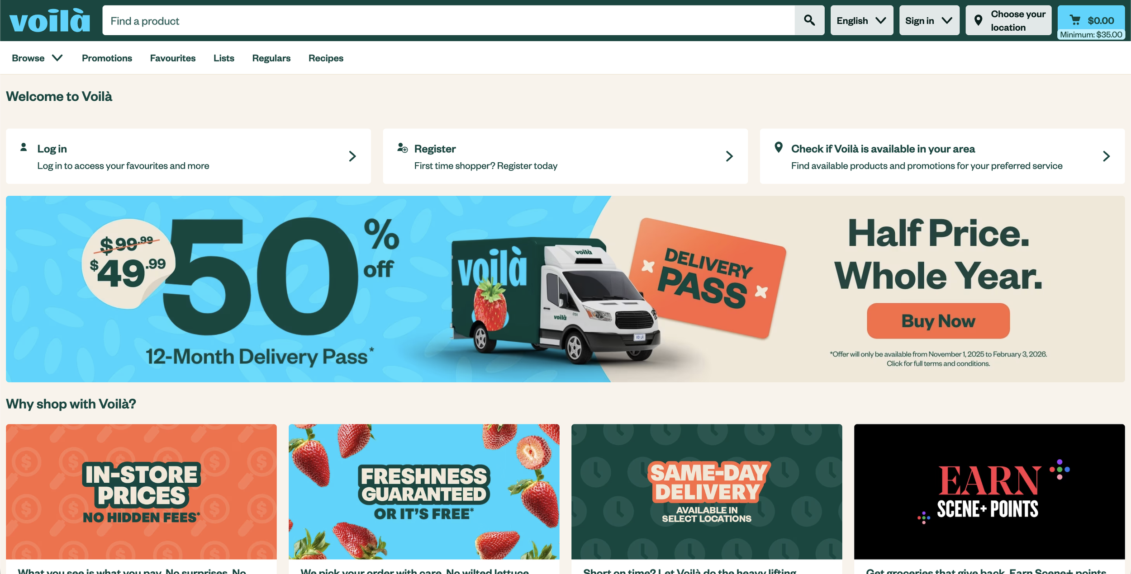This screenshot has width=1131, height=574.
Task: Click the Find a product search field
Action: coord(448,20)
